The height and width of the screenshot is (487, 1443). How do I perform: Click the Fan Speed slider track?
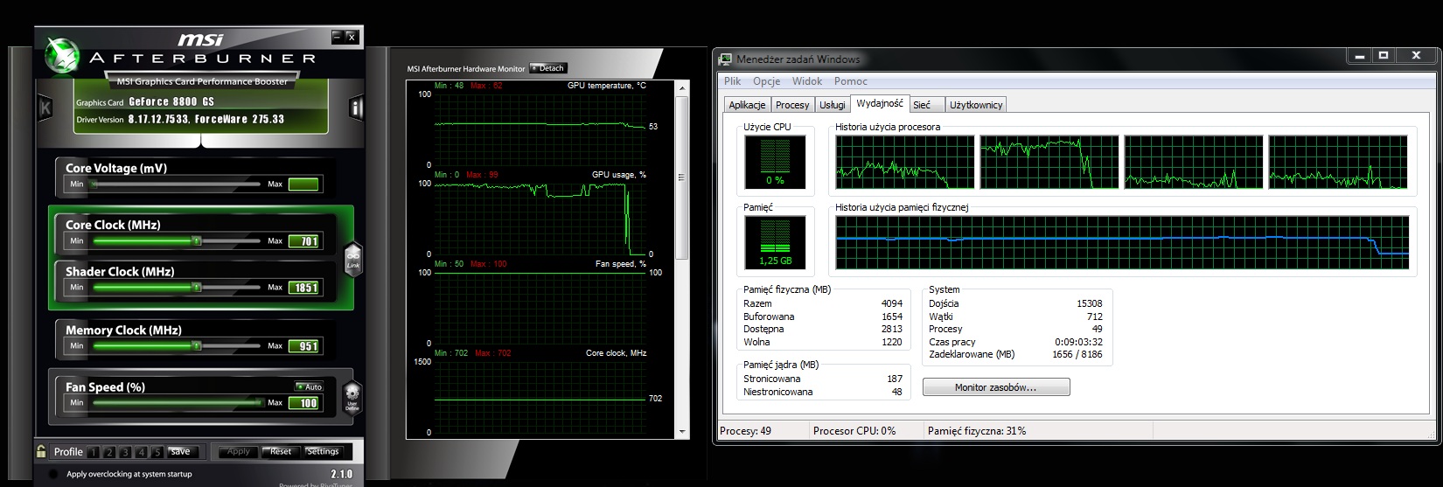[177, 402]
